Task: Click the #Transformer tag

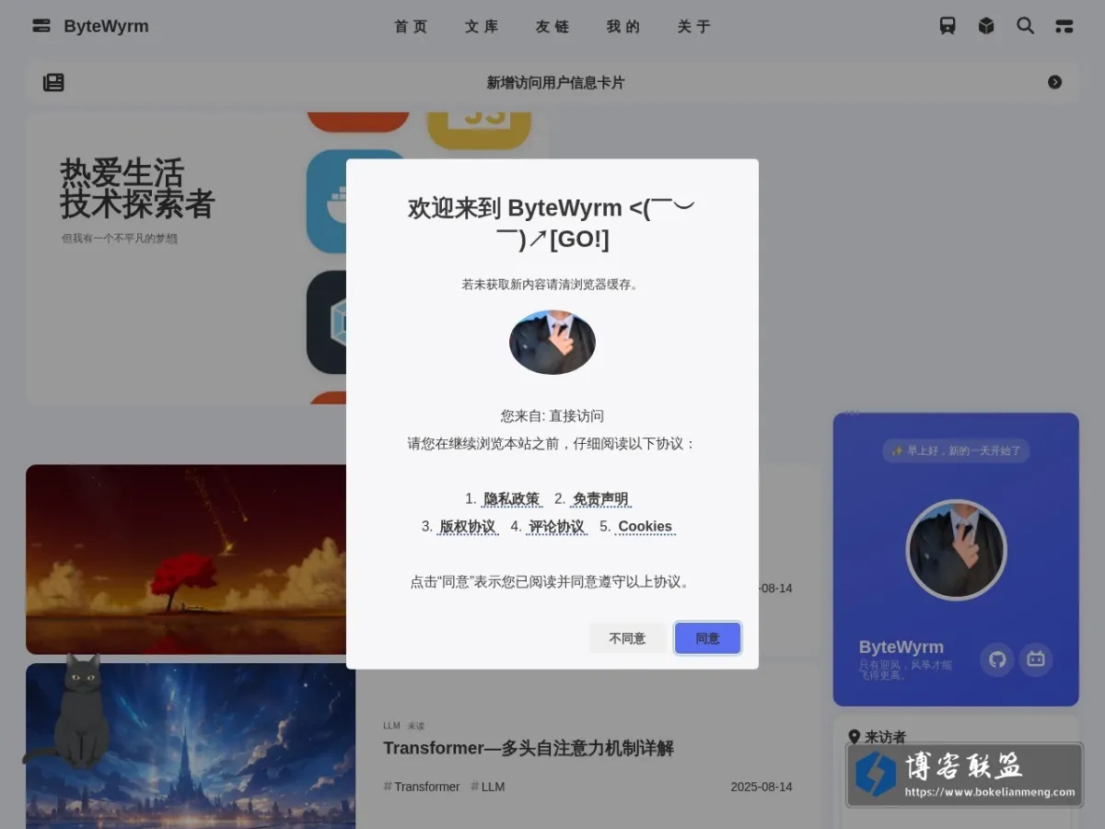Action: [422, 787]
